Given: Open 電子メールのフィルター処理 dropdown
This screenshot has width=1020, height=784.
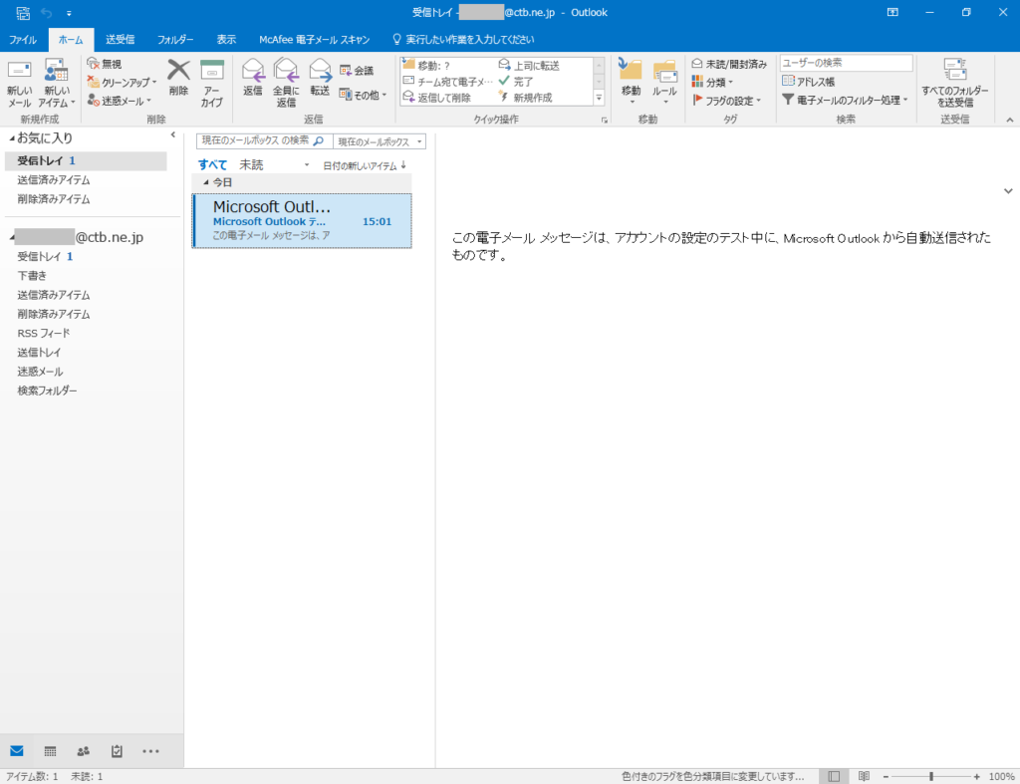Looking at the screenshot, I should [845, 100].
